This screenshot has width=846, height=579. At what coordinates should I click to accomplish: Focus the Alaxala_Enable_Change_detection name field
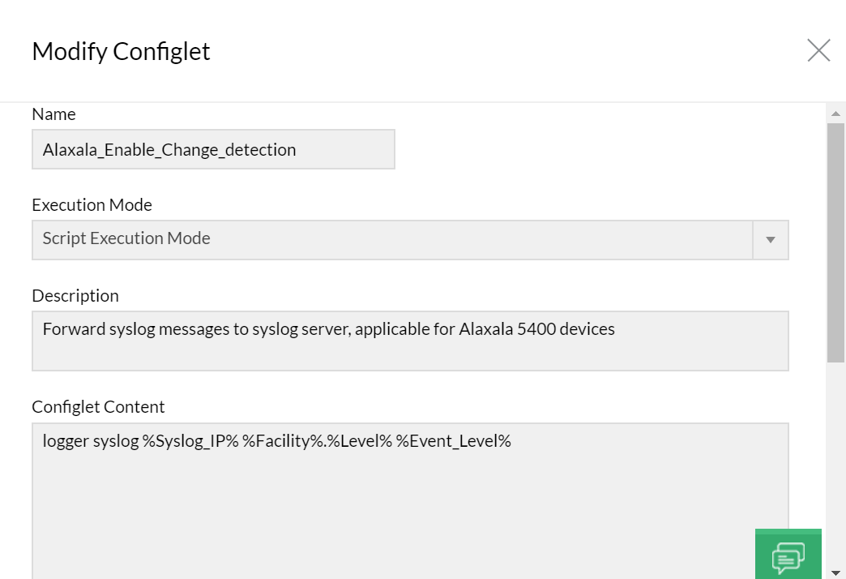coord(213,150)
